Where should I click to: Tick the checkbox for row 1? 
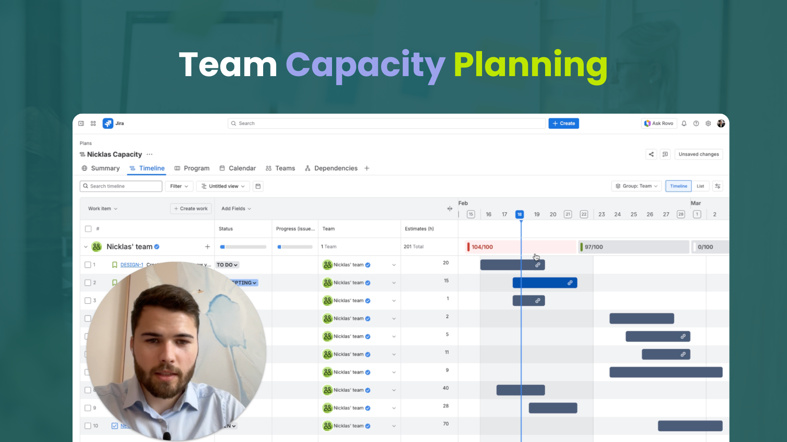point(88,265)
